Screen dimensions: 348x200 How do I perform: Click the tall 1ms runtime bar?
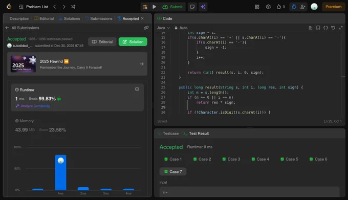pyautogui.click(x=60, y=172)
